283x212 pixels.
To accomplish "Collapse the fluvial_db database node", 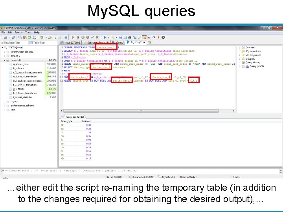I will click(x=4, y=60).
